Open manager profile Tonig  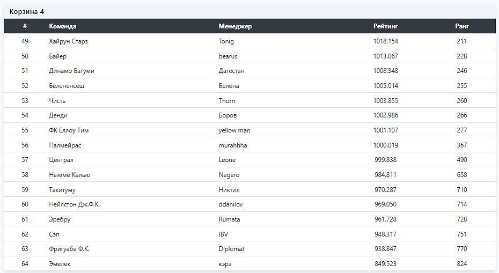pos(226,41)
